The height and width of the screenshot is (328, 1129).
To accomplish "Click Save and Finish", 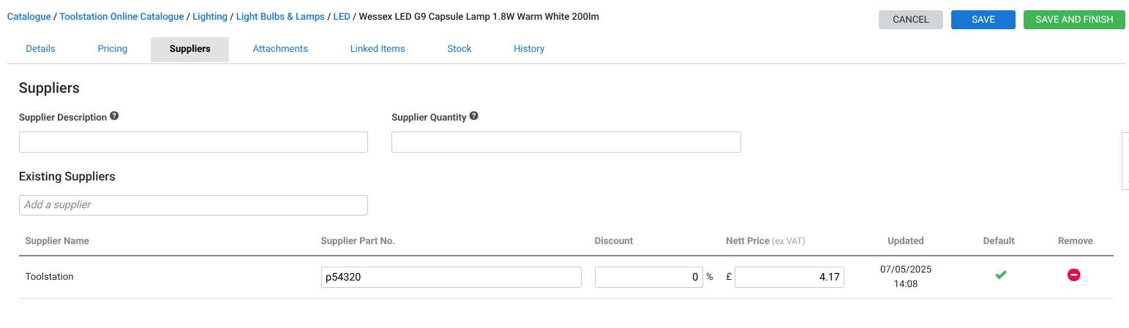I will 1074,20.
